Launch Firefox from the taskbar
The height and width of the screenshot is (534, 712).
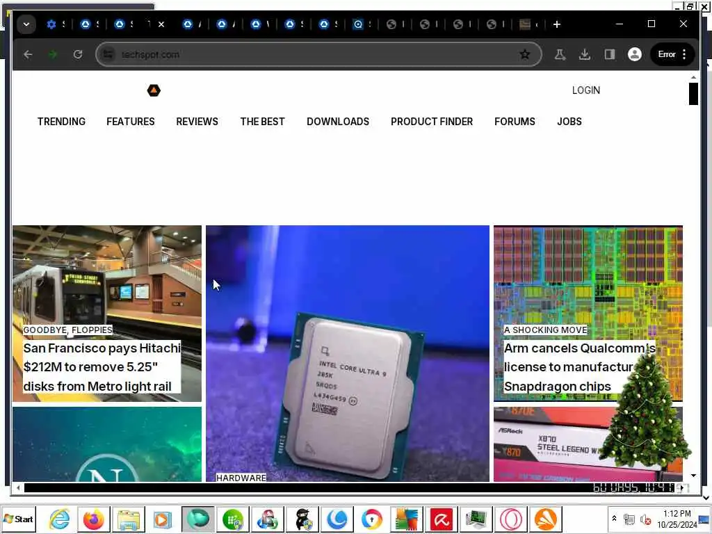[94, 519]
